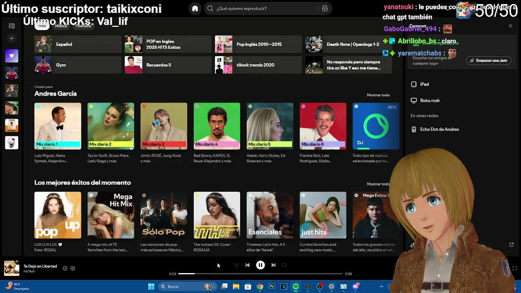Toggle shuffle in the player bar
This screenshot has height=293, width=521.
[x=236, y=265]
